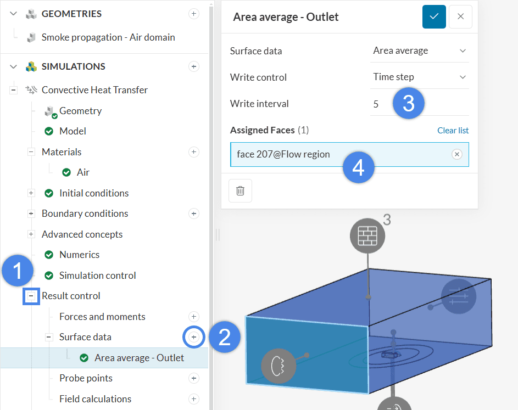Viewport: 518px width, 410px height.
Task: Collapse the GEOMETRIES section
Action: pyautogui.click(x=14, y=14)
